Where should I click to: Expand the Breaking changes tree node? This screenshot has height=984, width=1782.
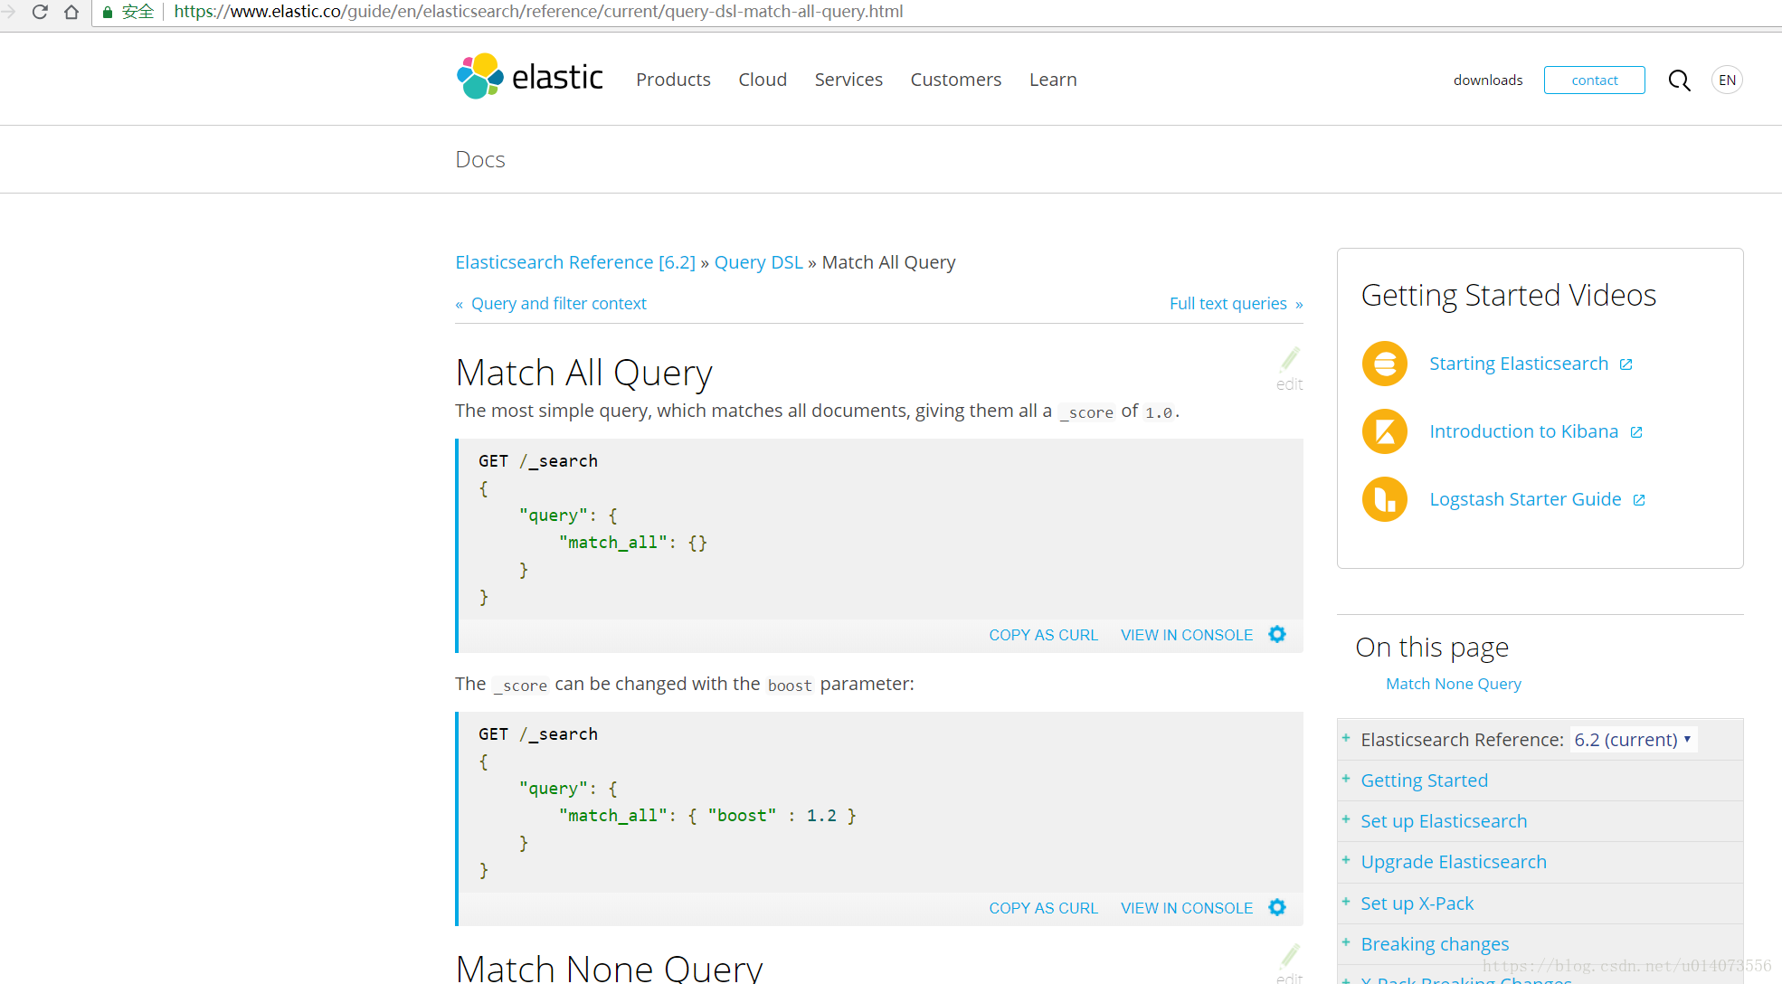tap(1346, 942)
